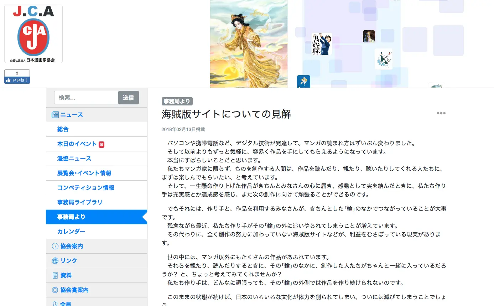Click the 検索 search input field

(x=86, y=98)
